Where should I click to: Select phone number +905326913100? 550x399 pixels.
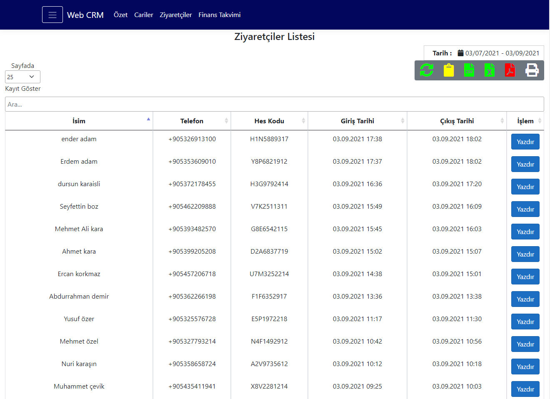pos(192,139)
